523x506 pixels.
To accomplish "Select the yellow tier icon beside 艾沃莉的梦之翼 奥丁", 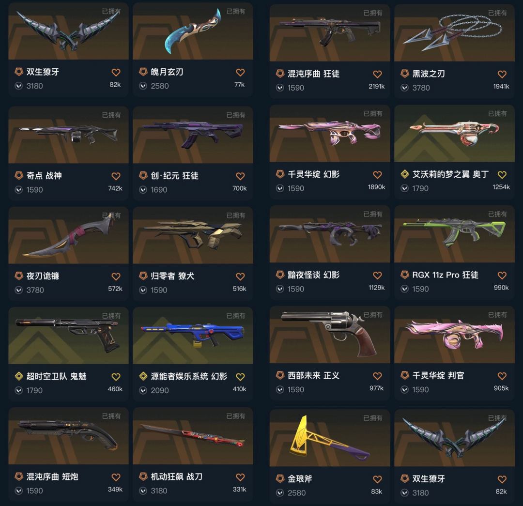I will 404,174.
